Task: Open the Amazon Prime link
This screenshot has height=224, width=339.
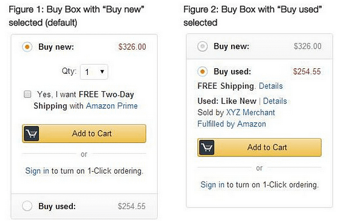Action: pyautogui.click(x=112, y=106)
